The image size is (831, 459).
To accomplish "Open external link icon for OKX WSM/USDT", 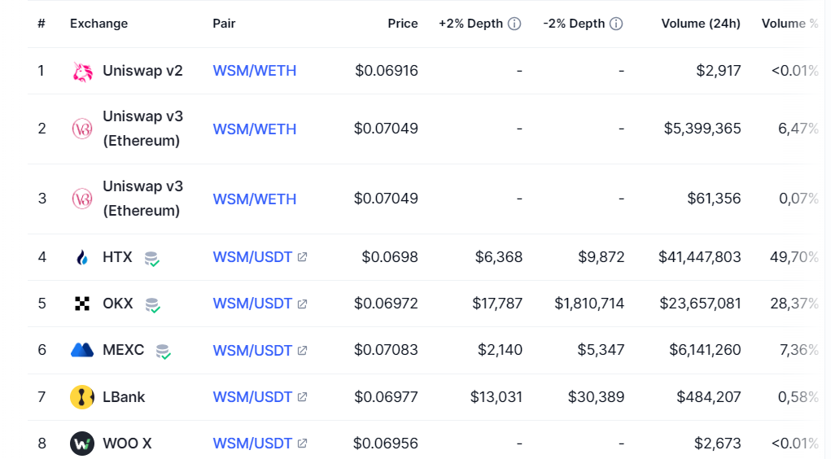I will click(302, 304).
